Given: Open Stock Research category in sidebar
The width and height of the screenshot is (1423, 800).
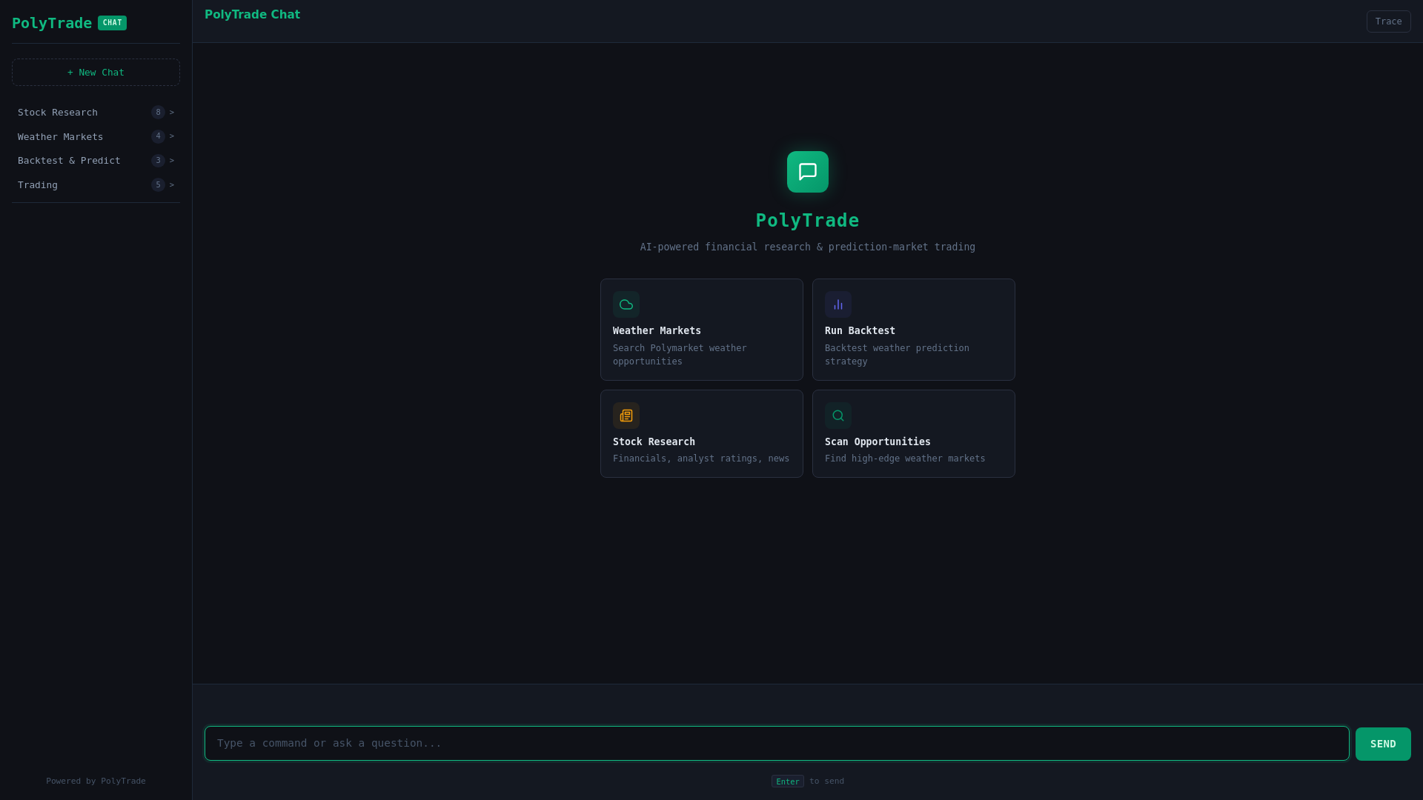Looking at the screenshot, I should (x=96, y=113).
